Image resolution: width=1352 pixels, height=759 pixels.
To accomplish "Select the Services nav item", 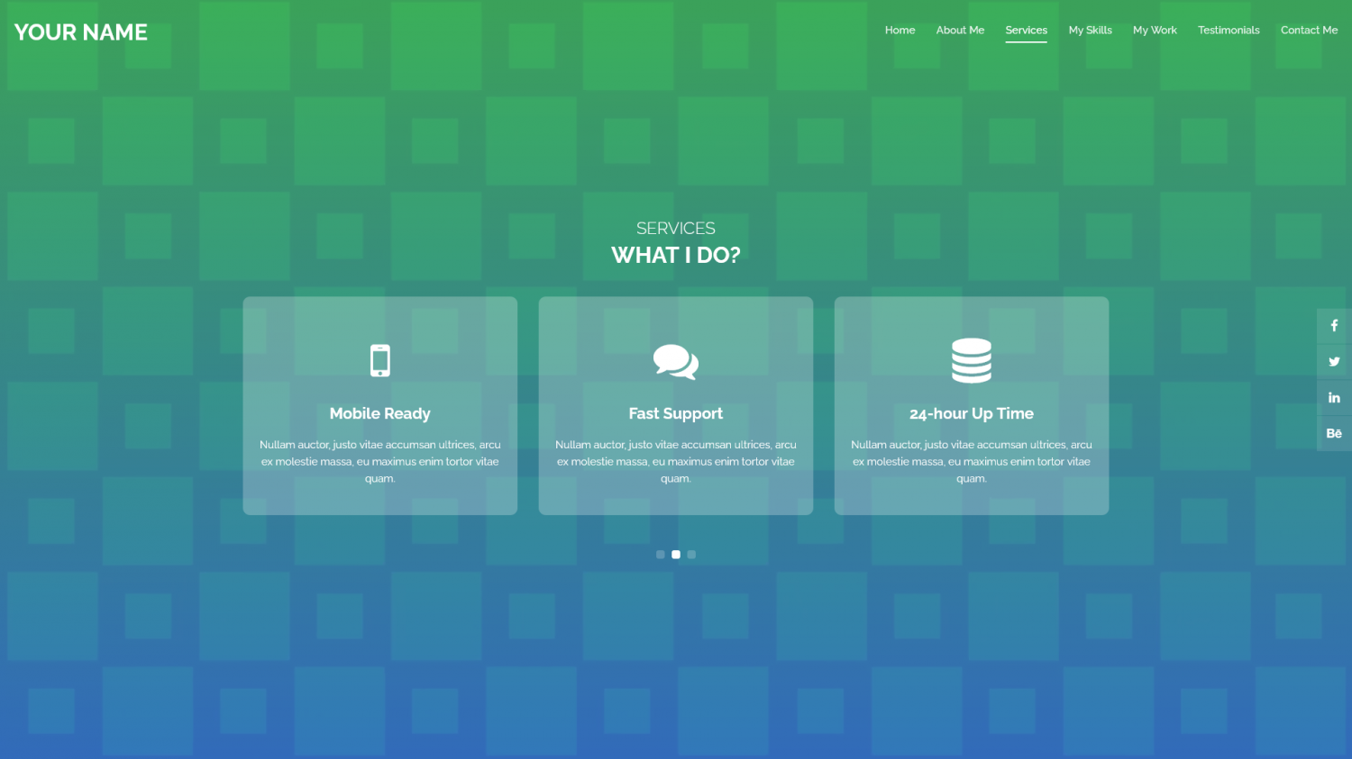I will pos(1027,31).
